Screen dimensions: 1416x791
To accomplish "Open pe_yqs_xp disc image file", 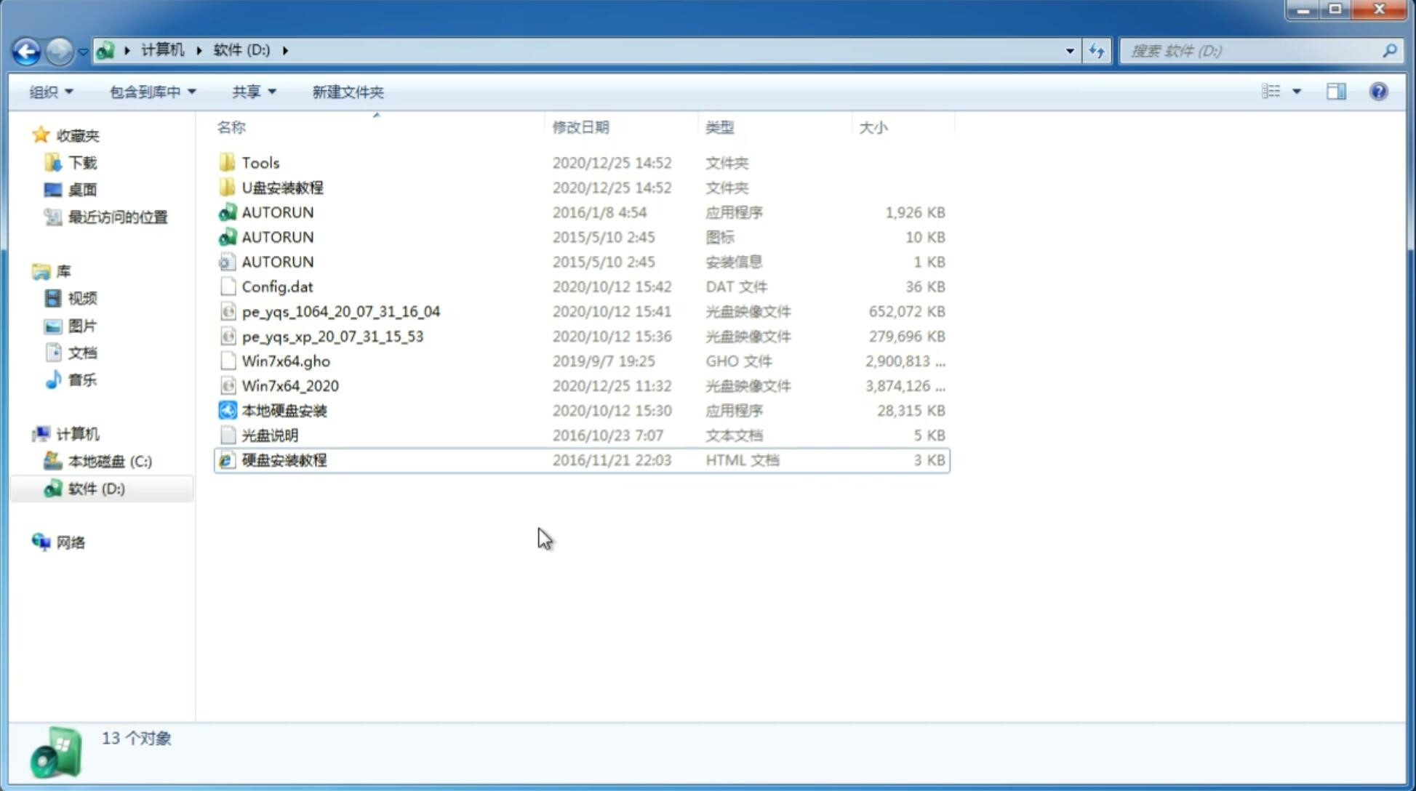I will pos(332,336).
